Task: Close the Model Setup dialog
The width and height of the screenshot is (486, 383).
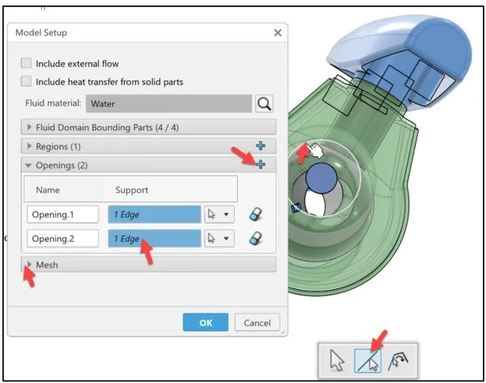Action: (277, 32)
